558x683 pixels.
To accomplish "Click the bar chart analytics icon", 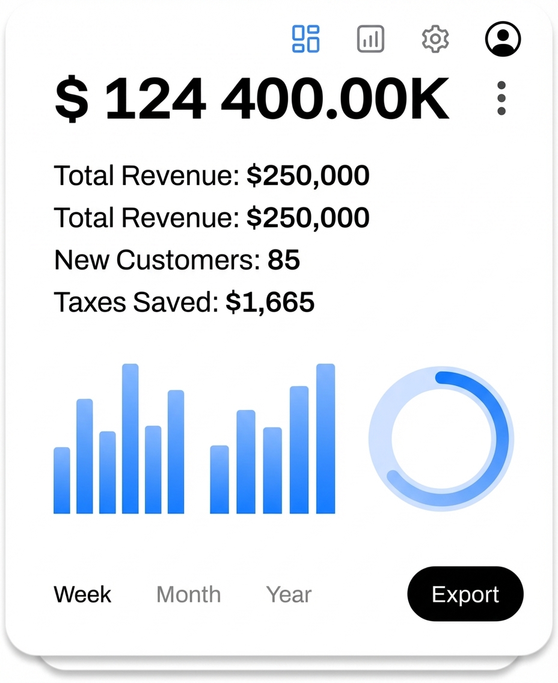I will (x=370, y=39).
